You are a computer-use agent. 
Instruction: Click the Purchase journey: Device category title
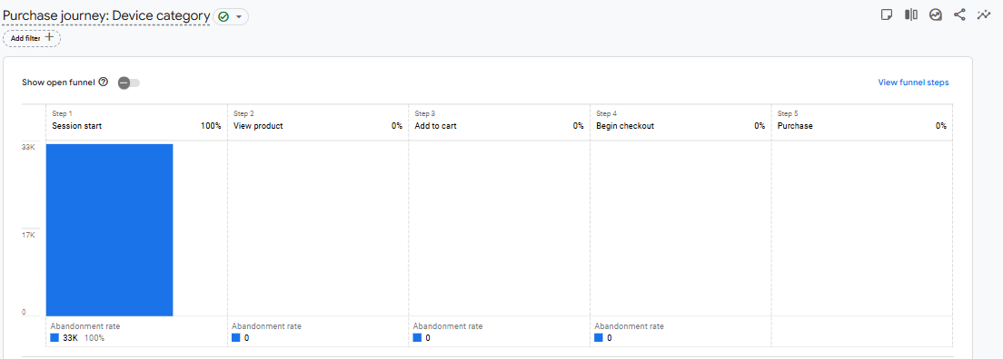pyautogui.click(x=106, y=16)
